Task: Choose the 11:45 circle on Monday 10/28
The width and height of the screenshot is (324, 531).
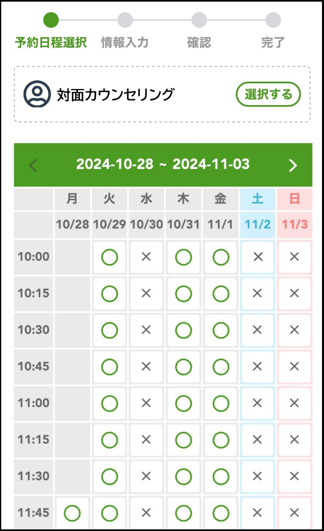Action: pyautogui.click(x=72, y=513)
